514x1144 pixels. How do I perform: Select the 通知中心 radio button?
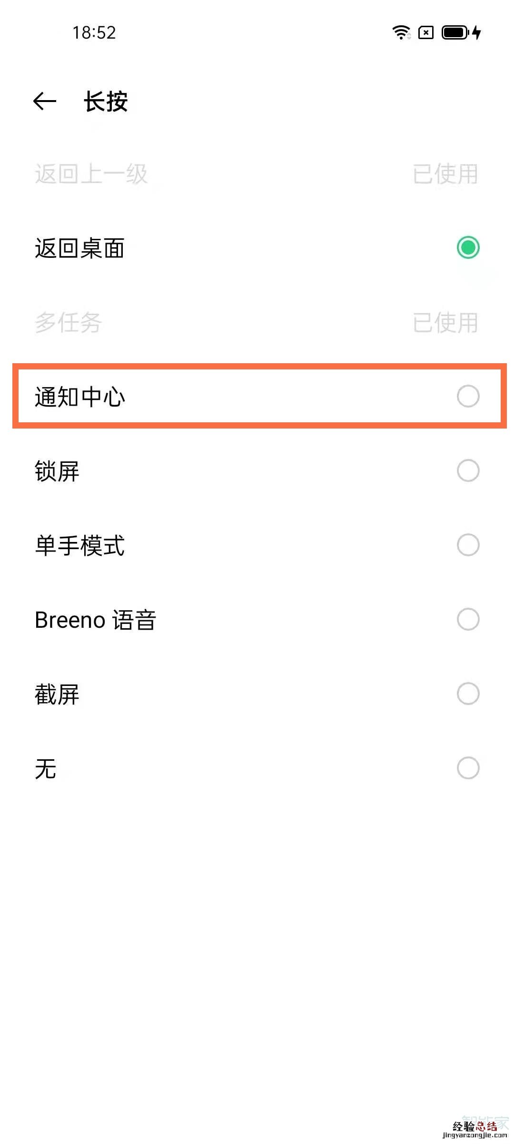[x=468, y=396]
